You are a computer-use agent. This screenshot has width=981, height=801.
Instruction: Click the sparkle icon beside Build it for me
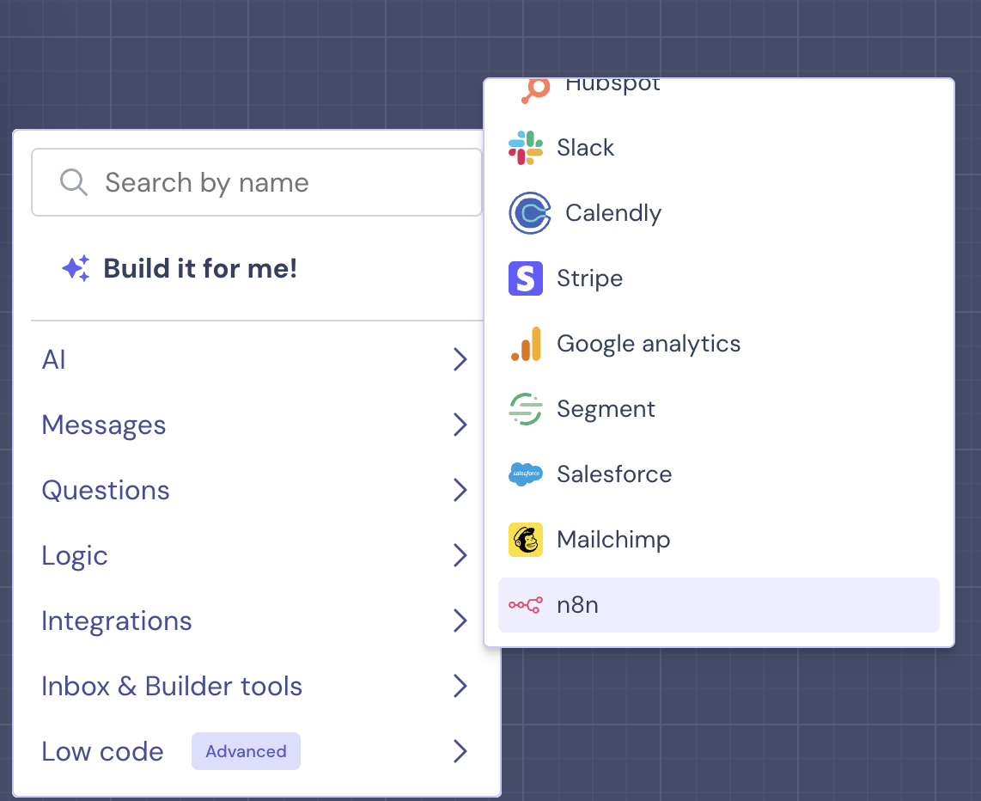(76, 269)
